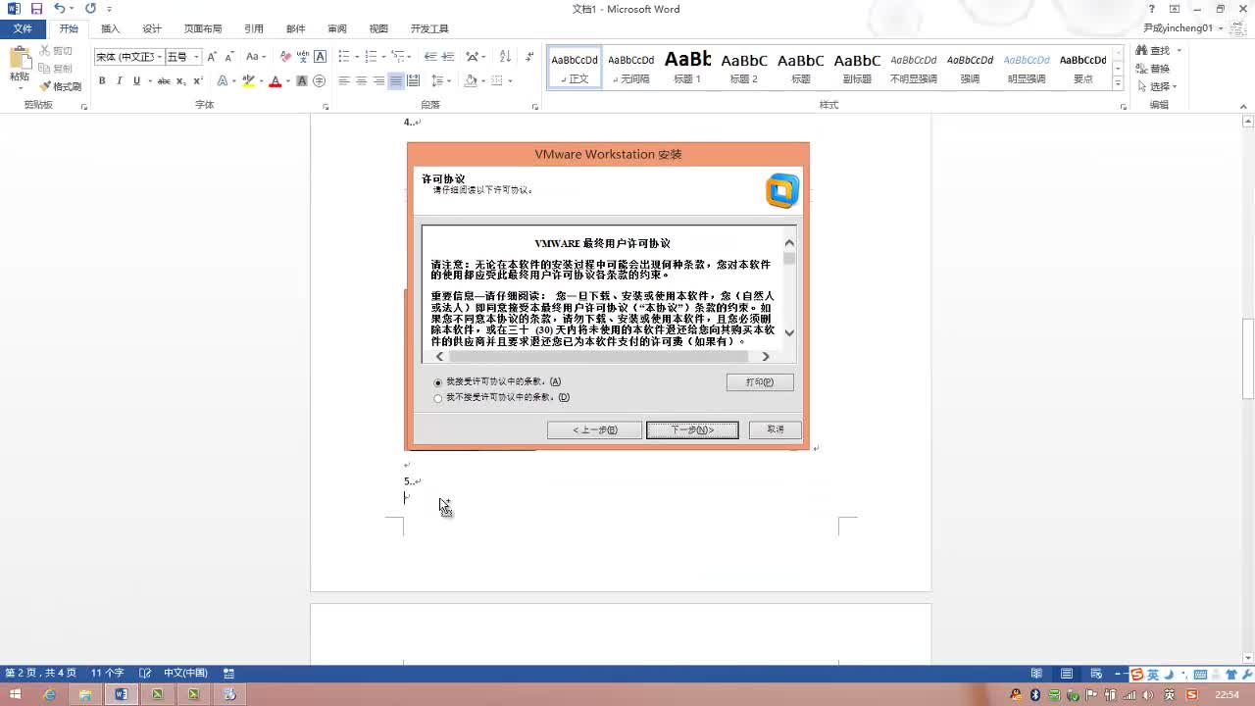Click the 标题 1 heading style thumbnail

pyautogui.click(x=687, y=67)
